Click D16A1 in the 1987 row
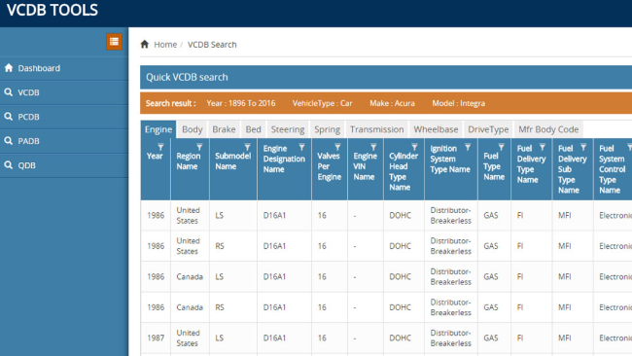The height and width of the screenshot is (356, 632). (x=274, y=338)
